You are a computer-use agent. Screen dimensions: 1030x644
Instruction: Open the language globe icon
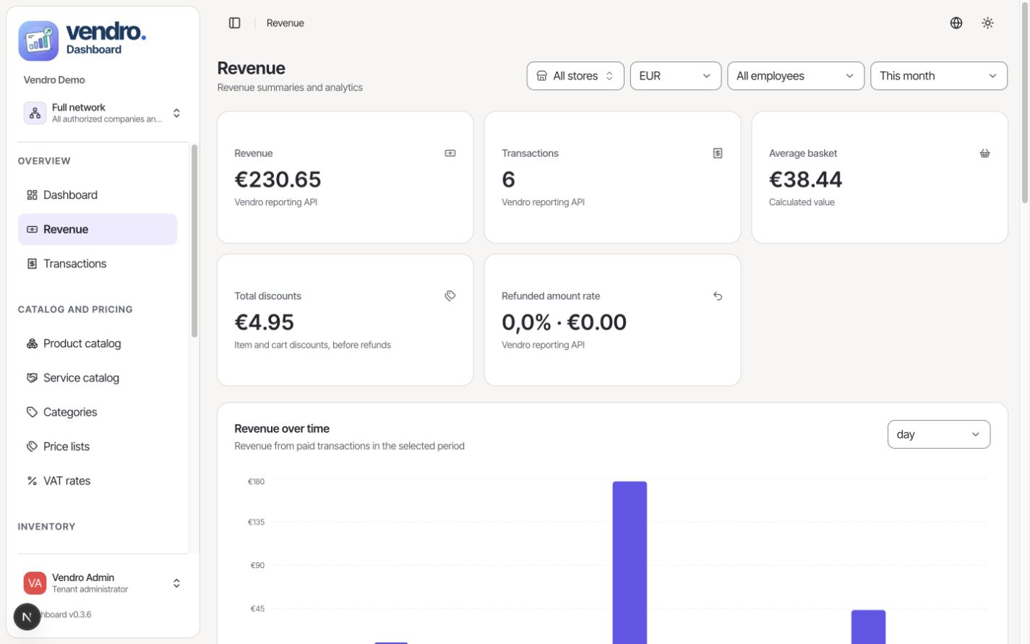pyautogui.click(x=956, y=23)
